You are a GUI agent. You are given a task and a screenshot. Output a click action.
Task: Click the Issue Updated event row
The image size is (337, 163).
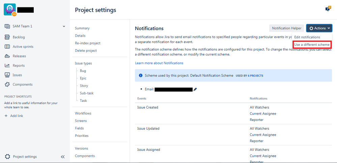coord(233,135)
